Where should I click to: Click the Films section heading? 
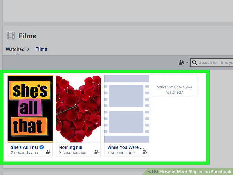pyautogui.click(x=27, y=36)
